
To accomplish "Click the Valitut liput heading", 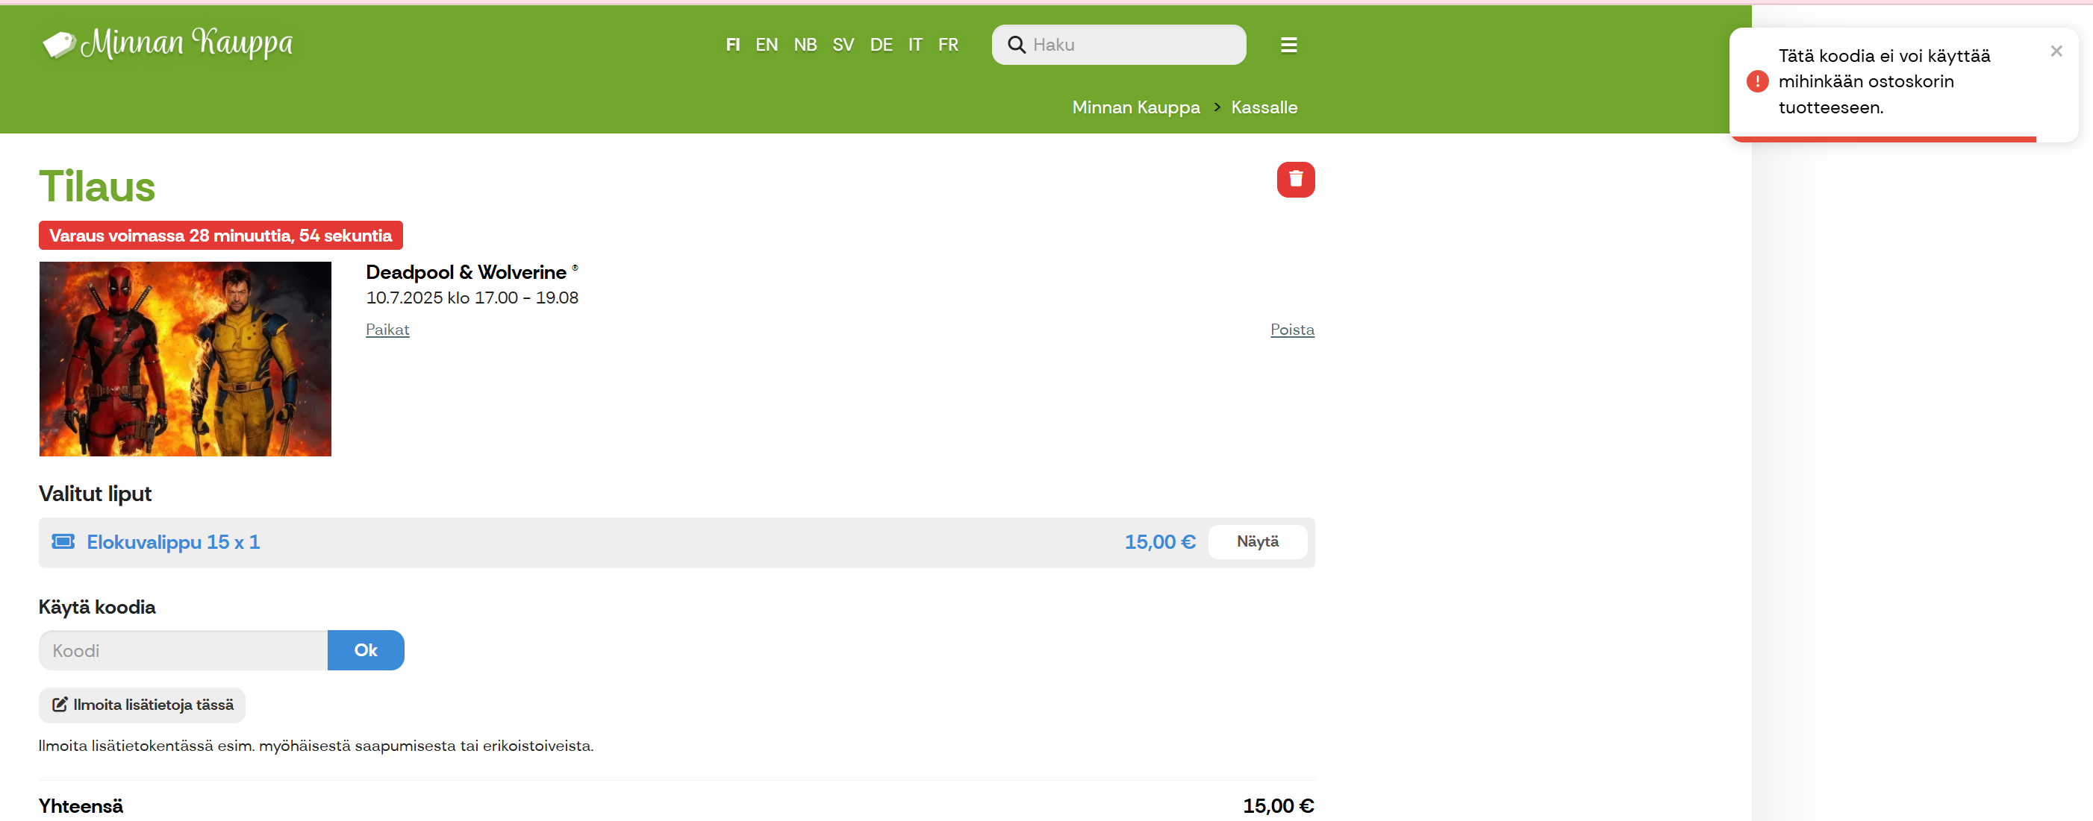I will pos(95,494).
